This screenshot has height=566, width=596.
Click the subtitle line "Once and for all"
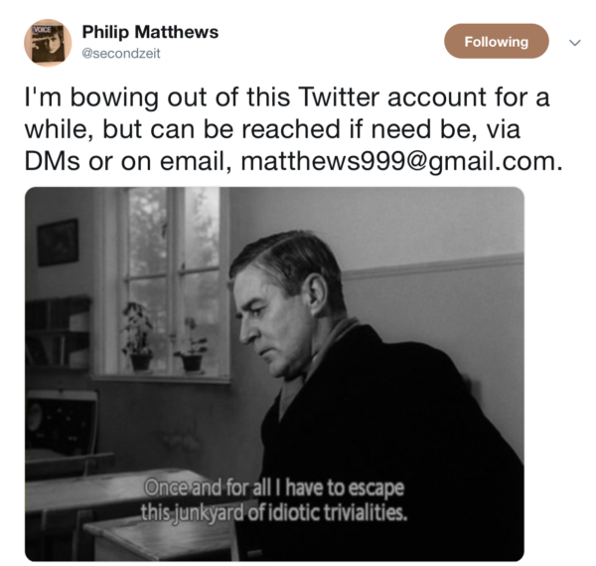pyautogui.click(x=274, y=488)
